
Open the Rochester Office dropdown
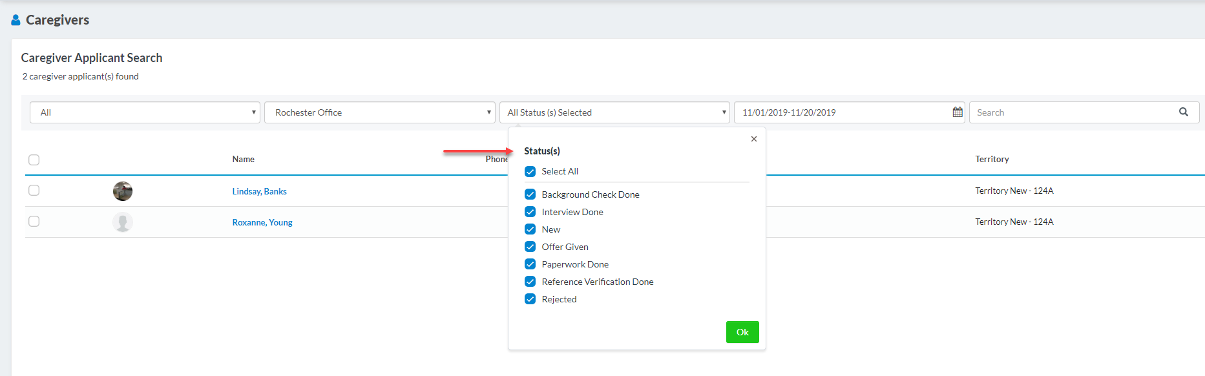[x=380, y=112]
